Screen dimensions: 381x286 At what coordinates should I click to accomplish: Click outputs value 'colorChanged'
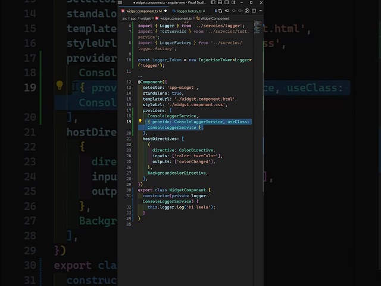[193, 161]
